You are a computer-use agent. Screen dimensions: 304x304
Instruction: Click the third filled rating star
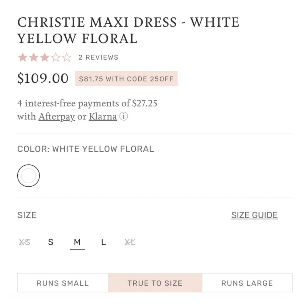[x=44, y=57]
